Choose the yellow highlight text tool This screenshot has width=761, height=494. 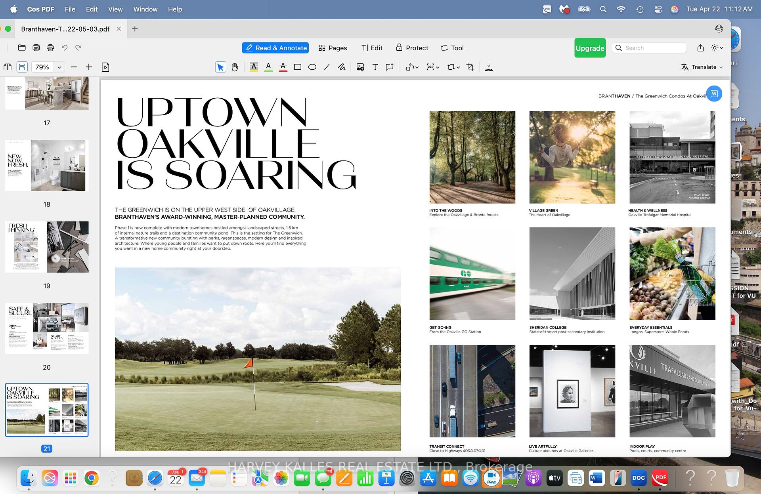[x=254, y=67]
